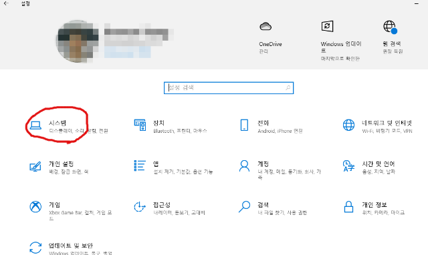Select the 개인 정보 title

[x=374, y=204]
